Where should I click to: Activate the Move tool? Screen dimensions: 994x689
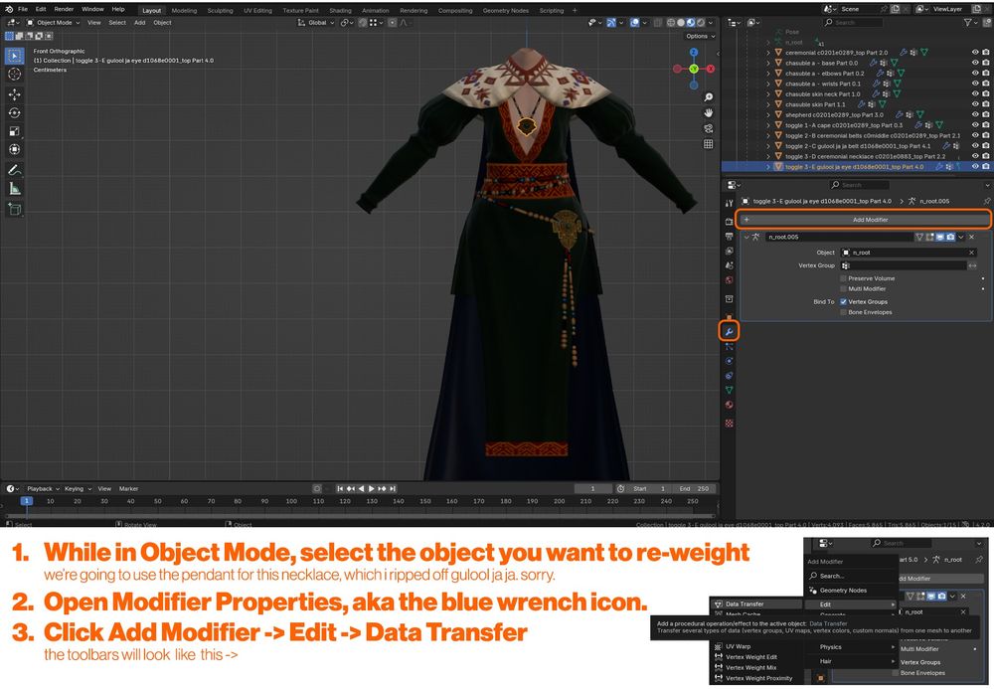15,94
